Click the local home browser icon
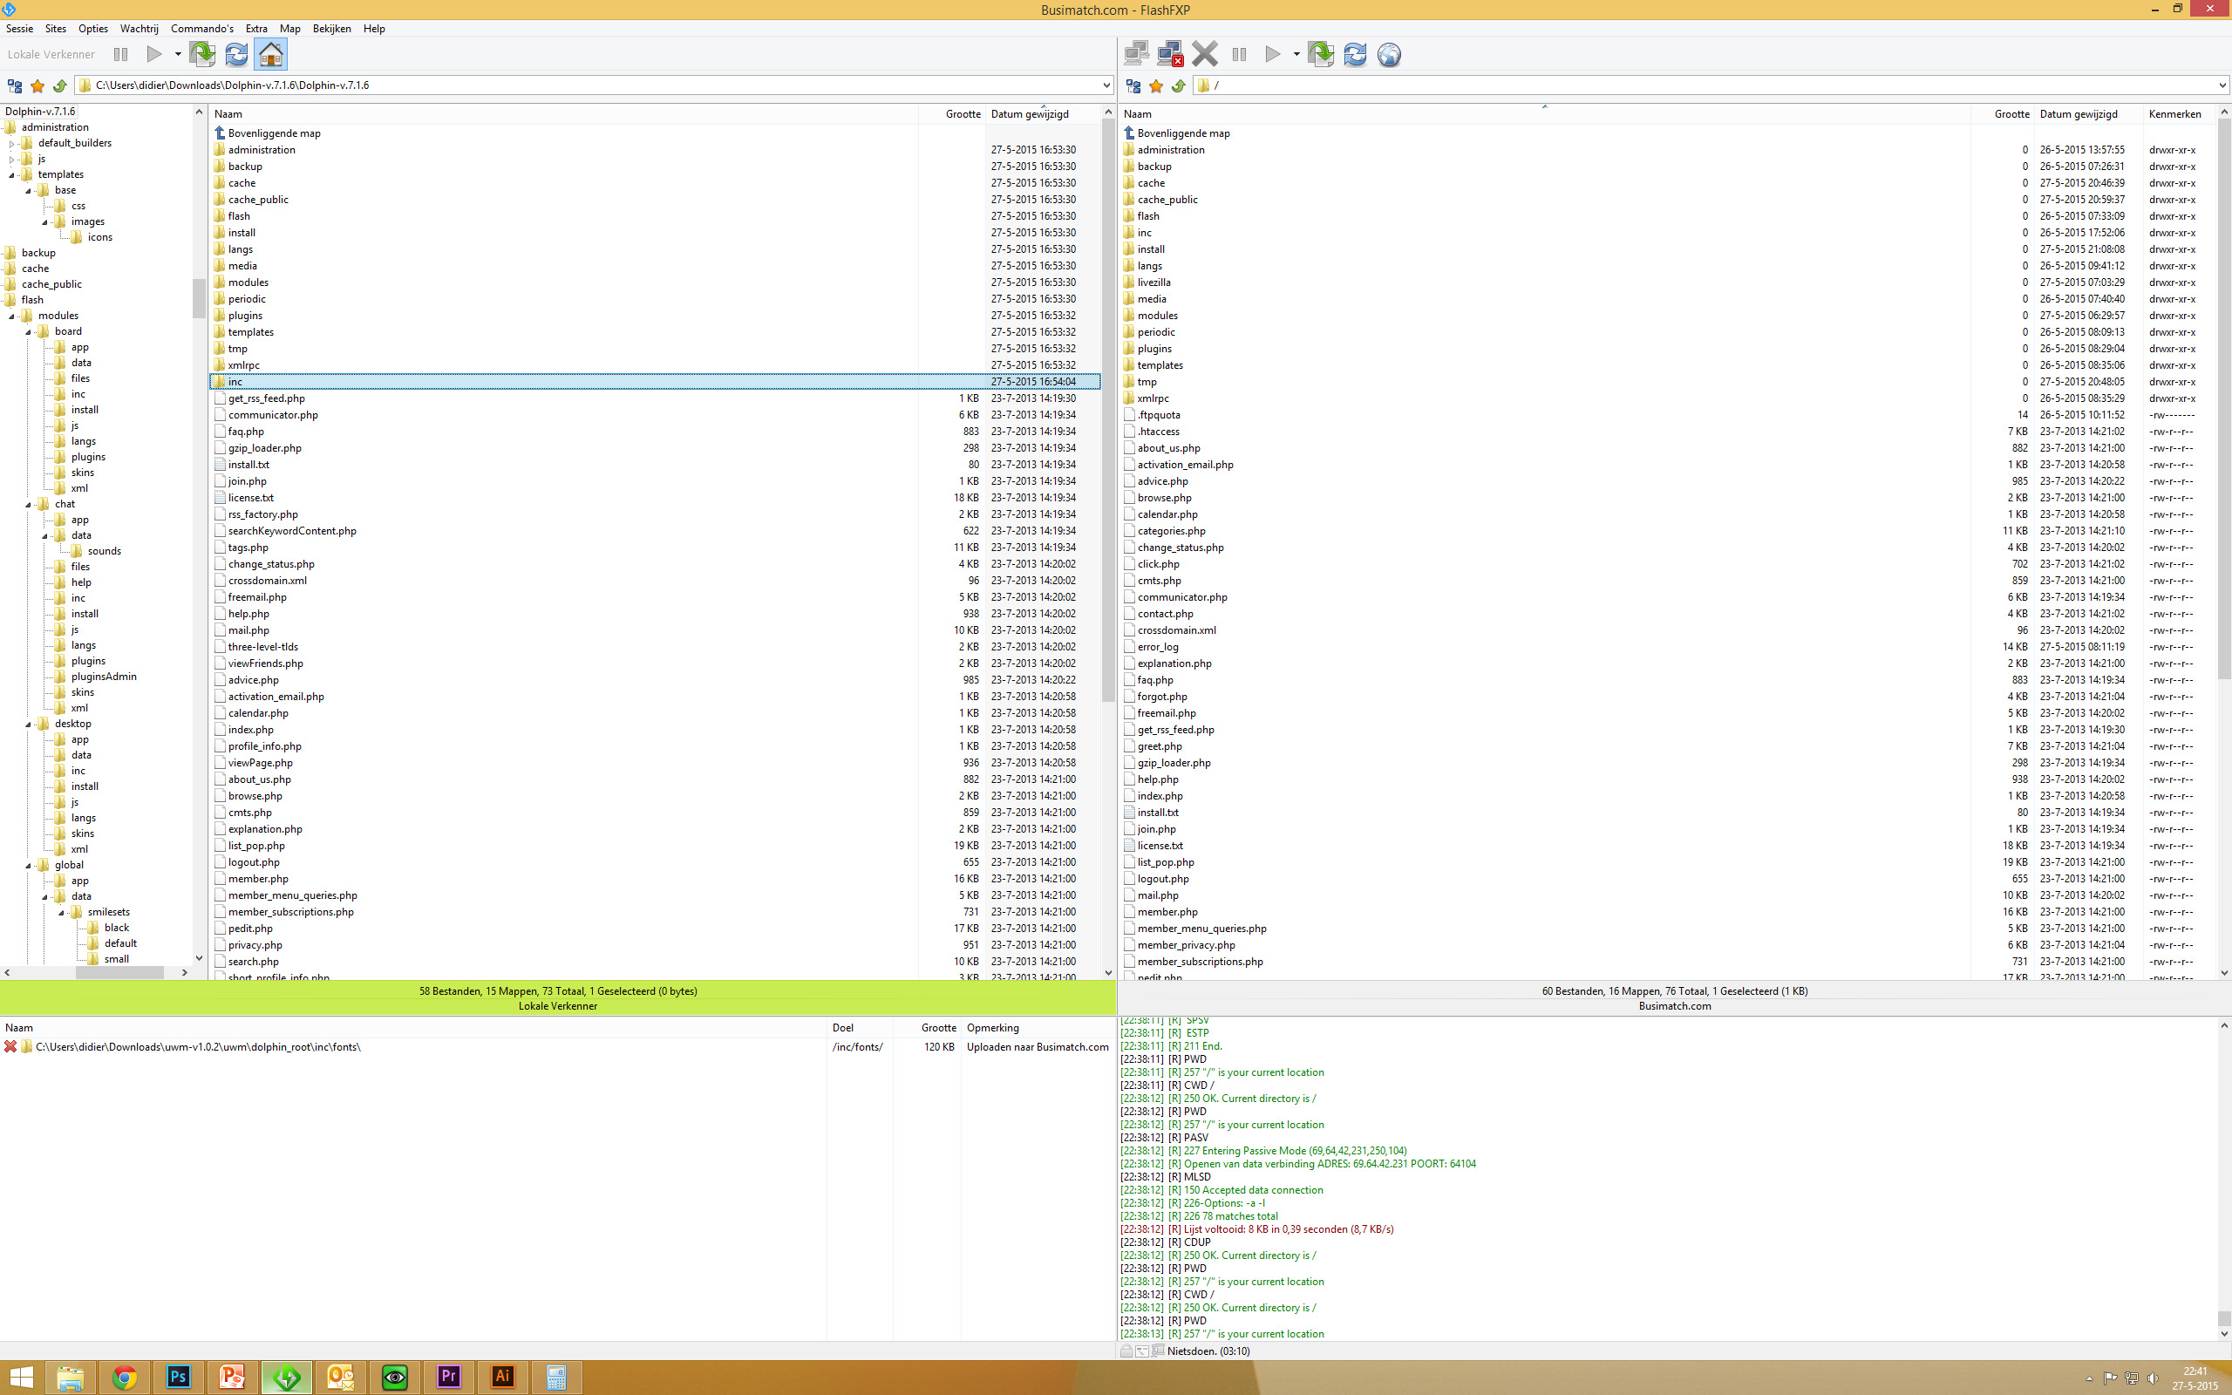The width and height of the screenshot is (2232, 1395). tap(270, 54)
